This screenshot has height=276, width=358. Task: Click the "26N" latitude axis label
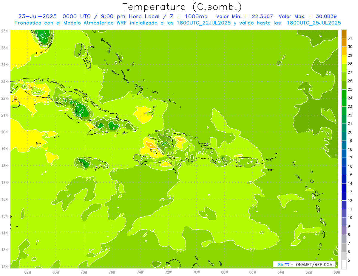[x=4, y=31]
